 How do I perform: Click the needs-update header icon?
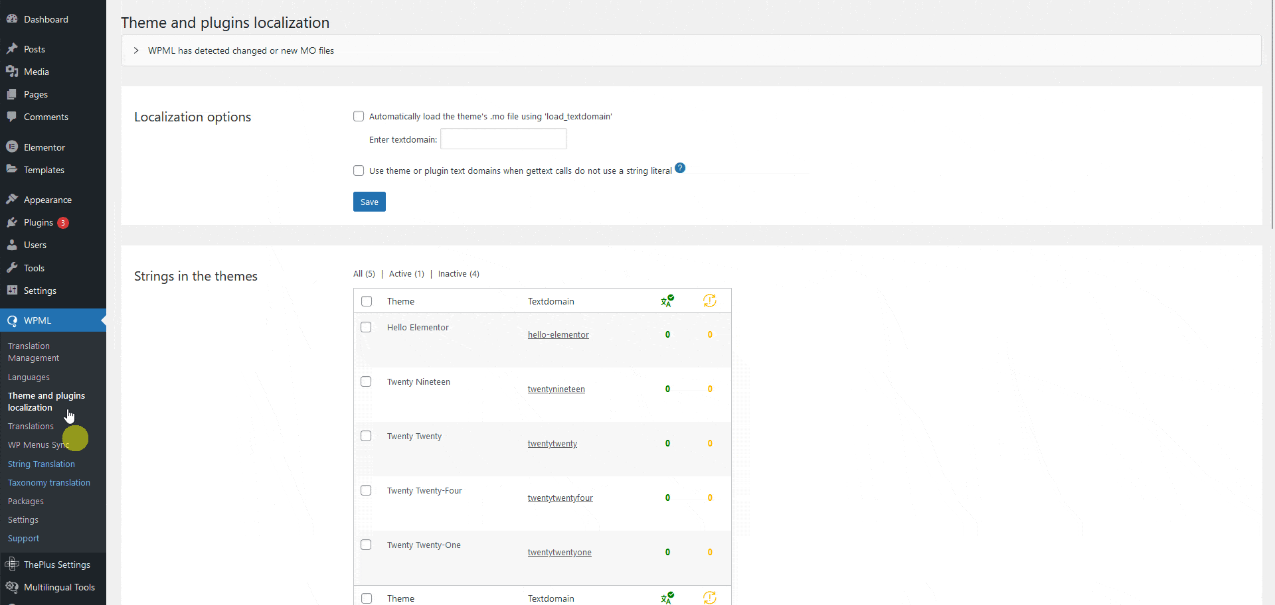(710, 301)
